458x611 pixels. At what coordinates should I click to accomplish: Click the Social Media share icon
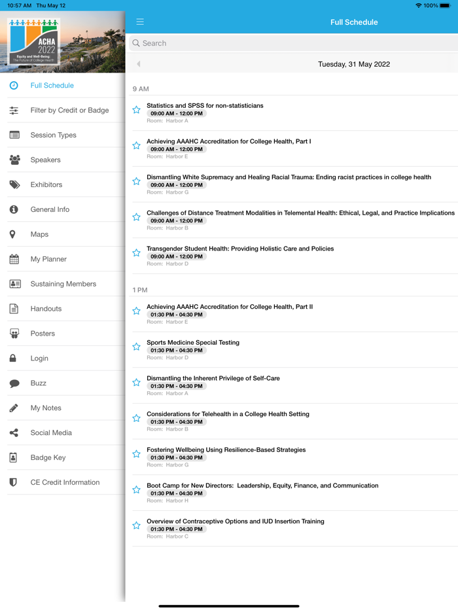point(14,433)
